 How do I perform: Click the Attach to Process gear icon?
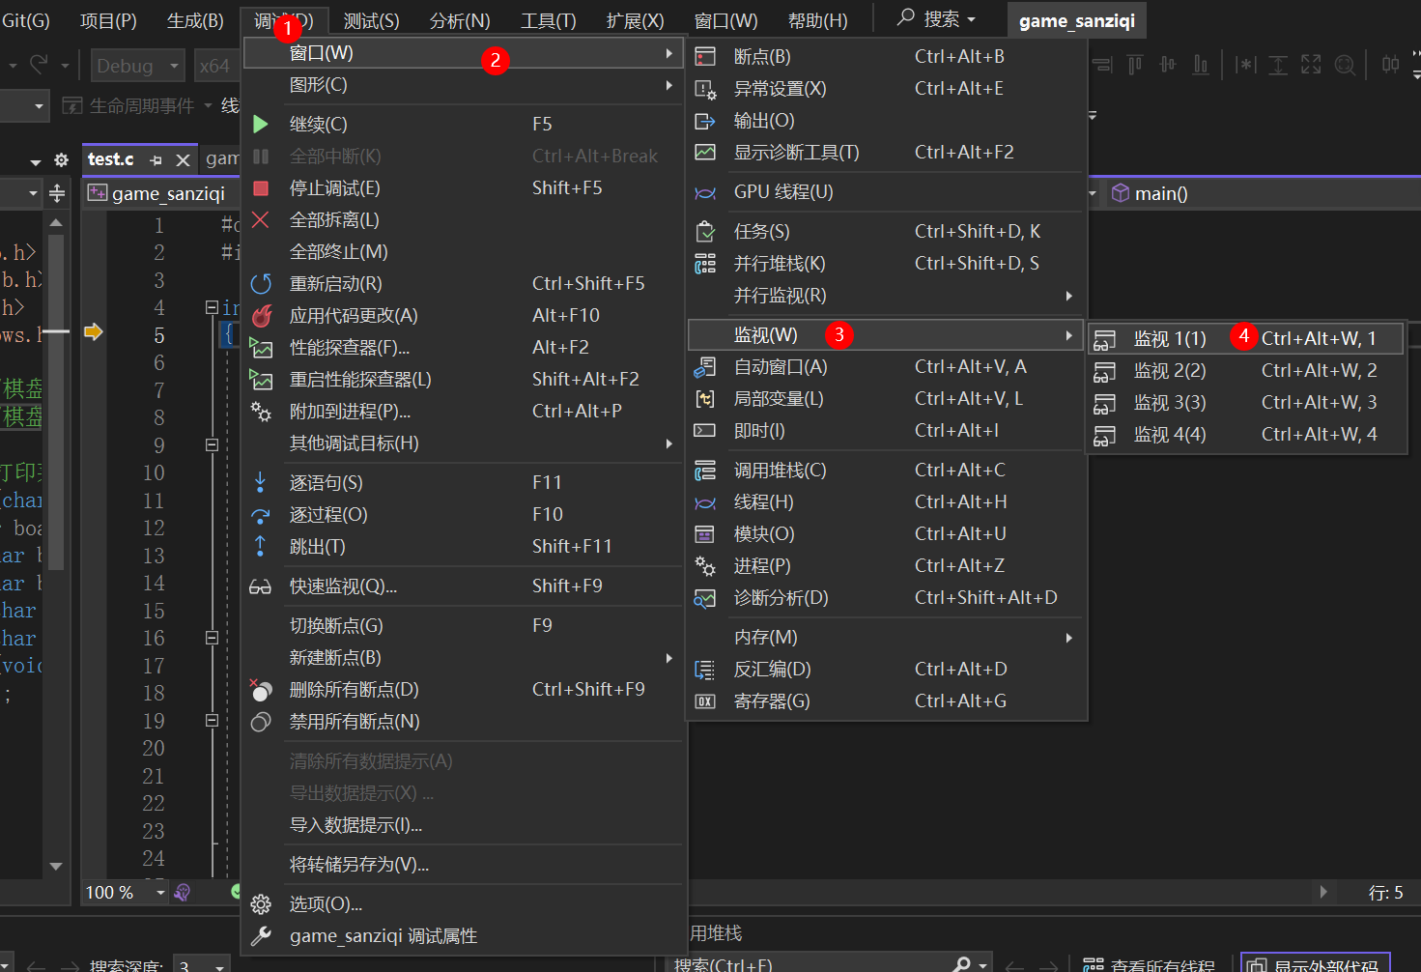point(261,411)
